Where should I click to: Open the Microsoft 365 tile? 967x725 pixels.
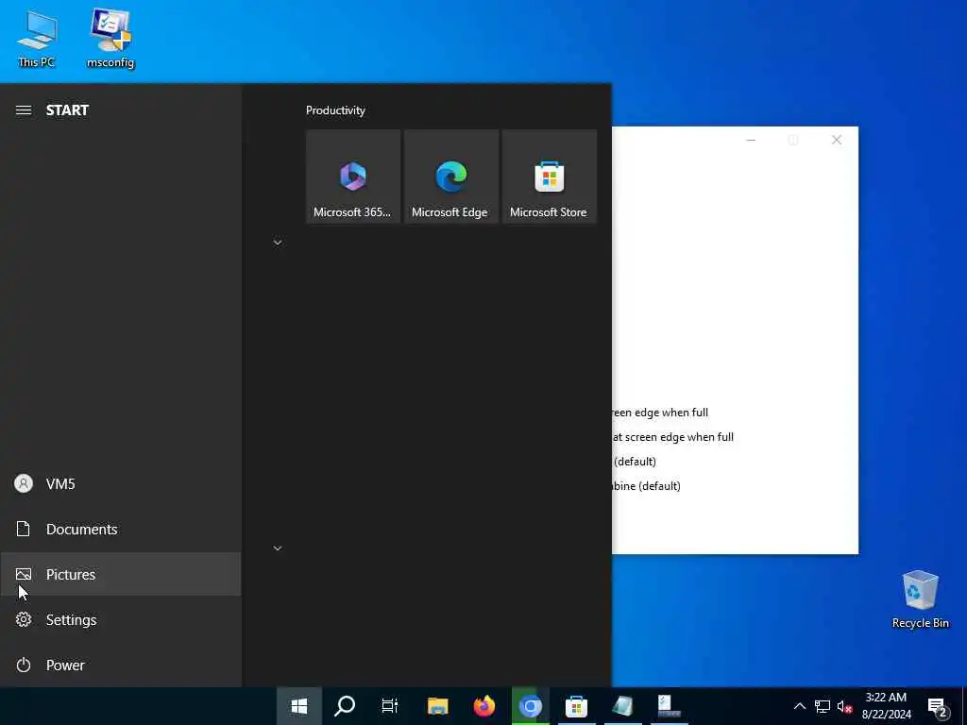(353, 177)
